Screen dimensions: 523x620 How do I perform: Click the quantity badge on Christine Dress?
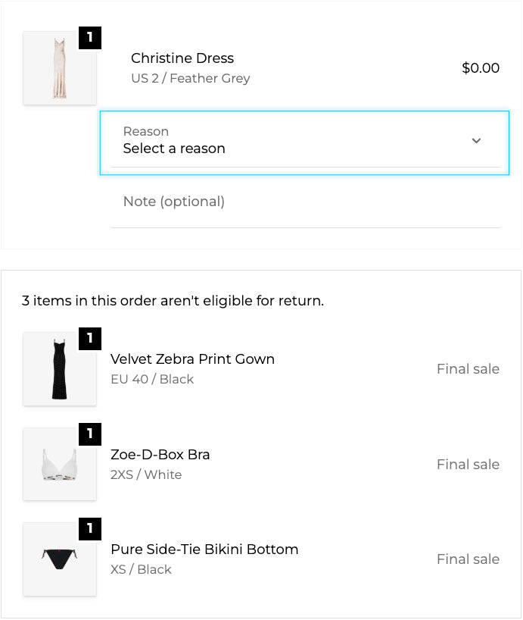pyautogui.click(x=90, y=37)
